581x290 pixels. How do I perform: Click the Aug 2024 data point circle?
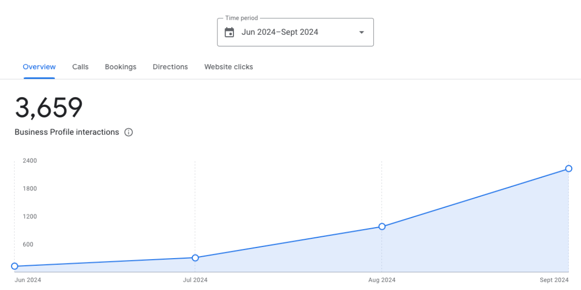(x=382, y=226)
